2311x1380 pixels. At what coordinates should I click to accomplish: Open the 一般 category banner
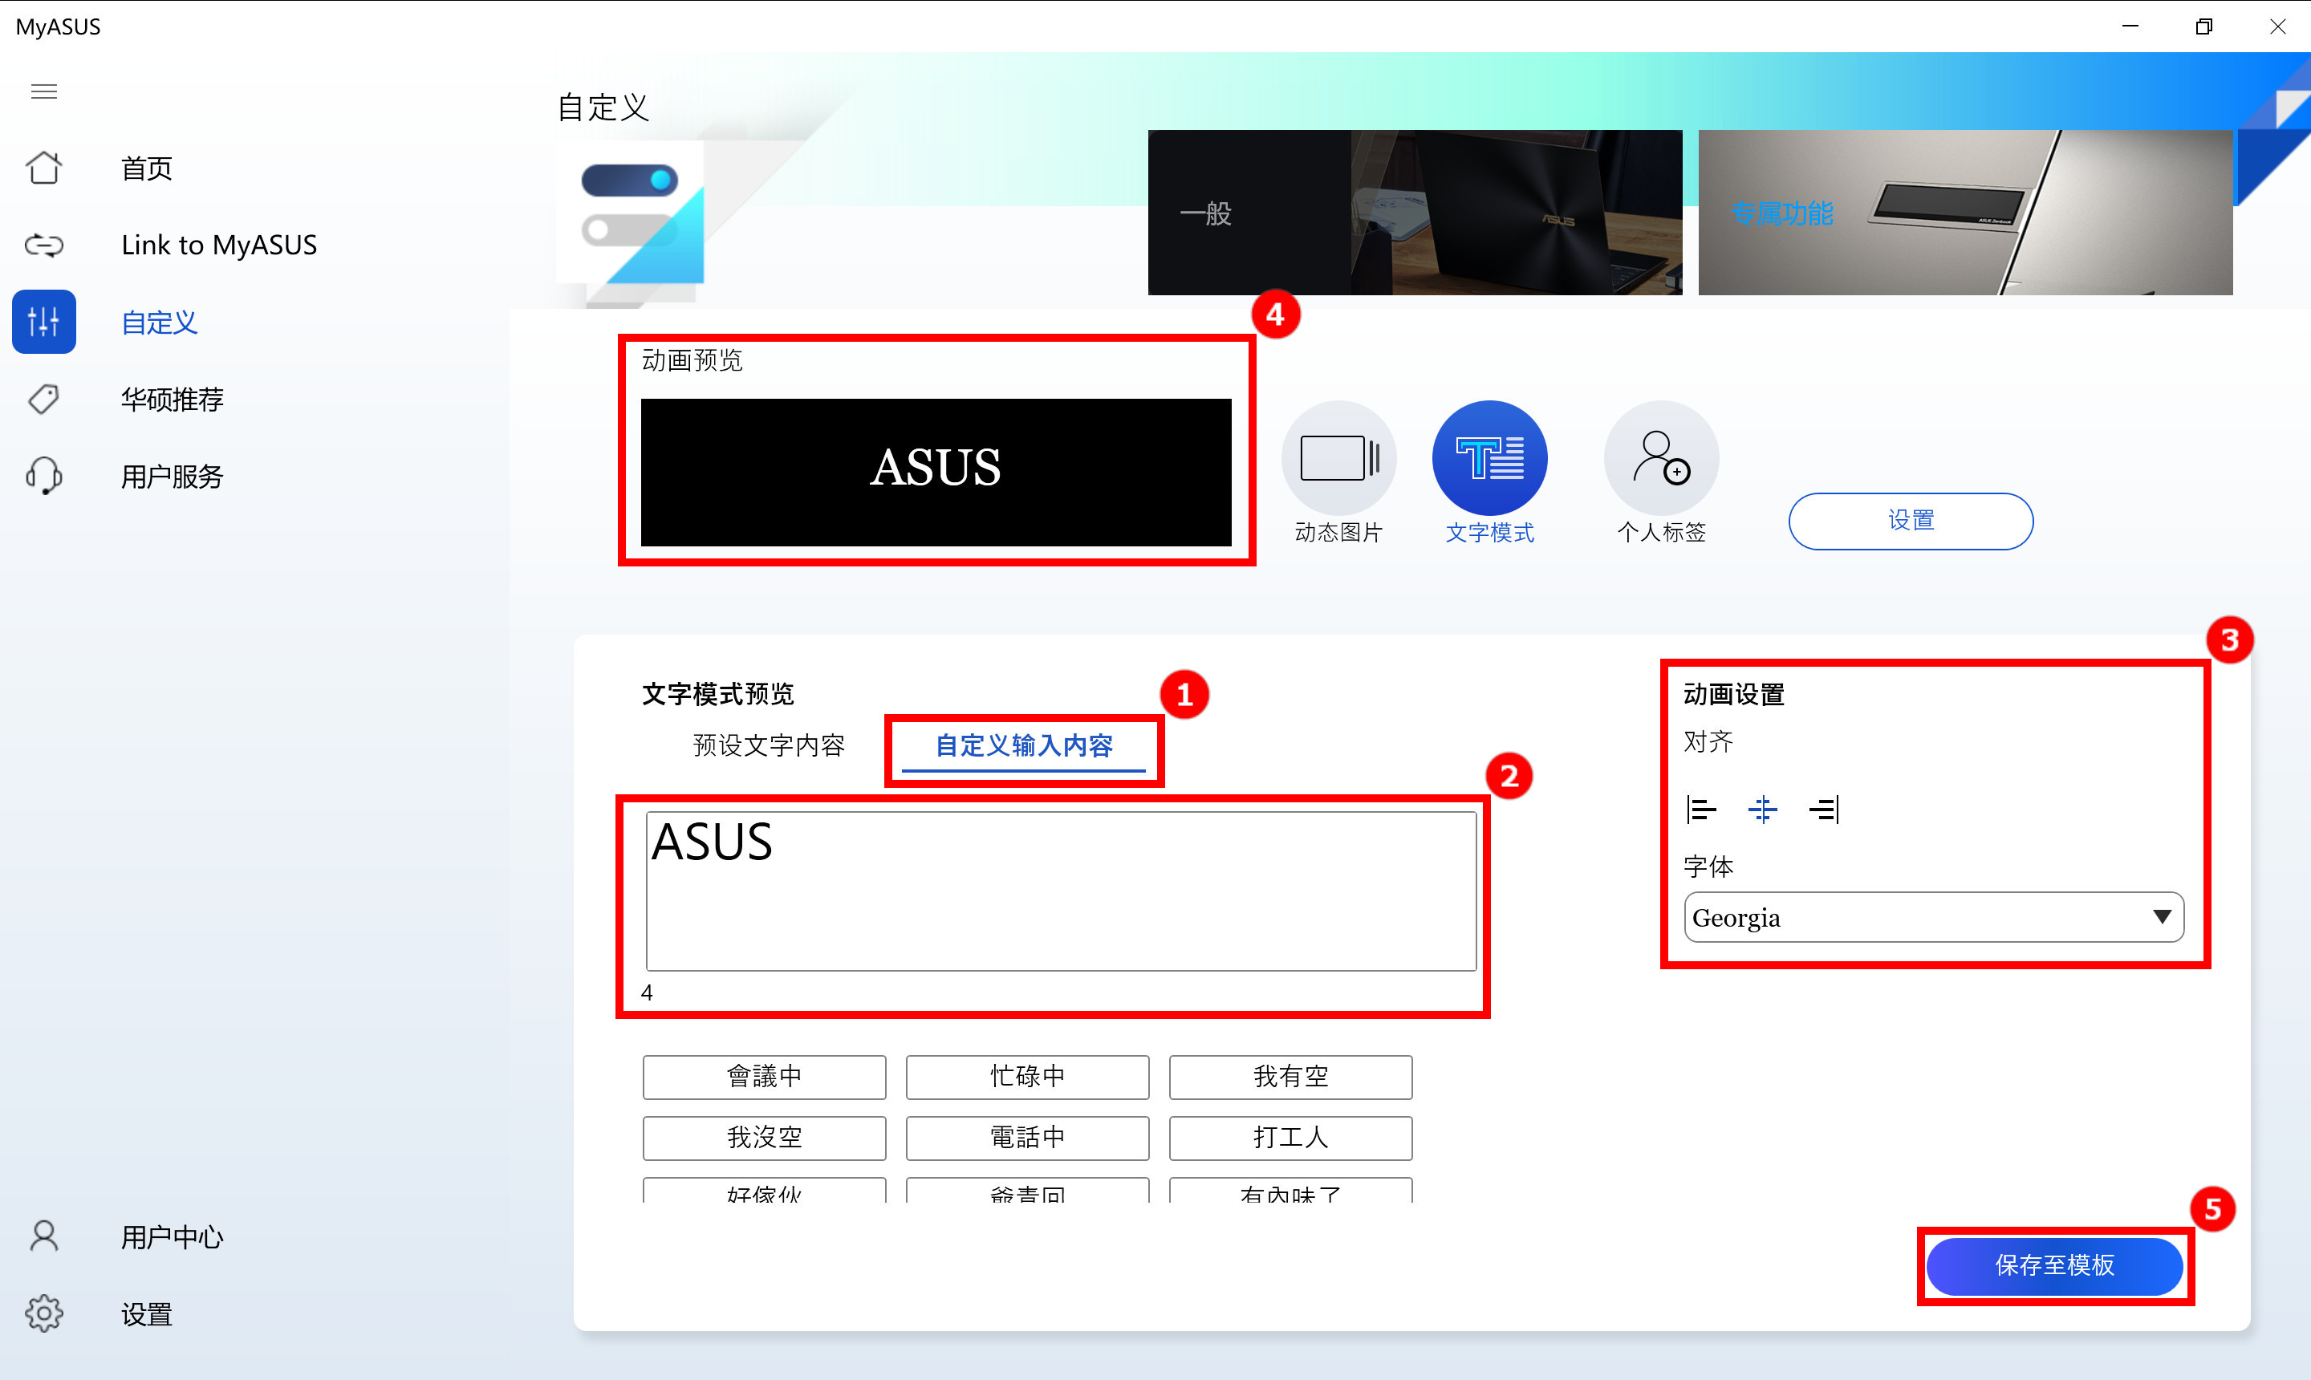tap(1415, 213)
